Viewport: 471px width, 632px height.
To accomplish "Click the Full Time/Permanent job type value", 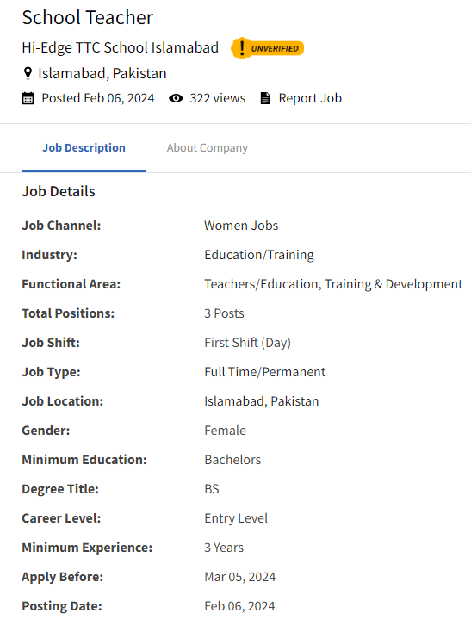I will 264,372.
